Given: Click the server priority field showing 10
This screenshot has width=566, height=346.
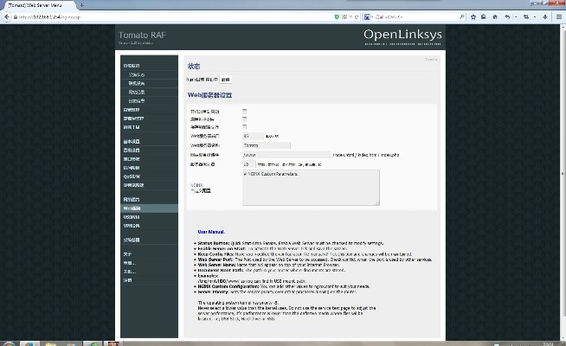Looking at the screenshot, I should pyautogui.click(x=249, y=164).
